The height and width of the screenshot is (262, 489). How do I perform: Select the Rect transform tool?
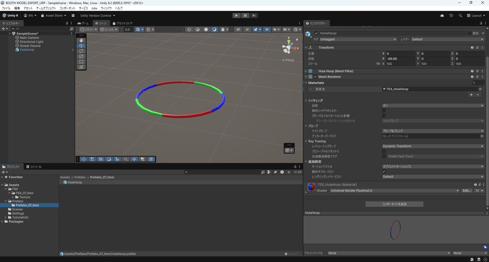click(81, 61)
